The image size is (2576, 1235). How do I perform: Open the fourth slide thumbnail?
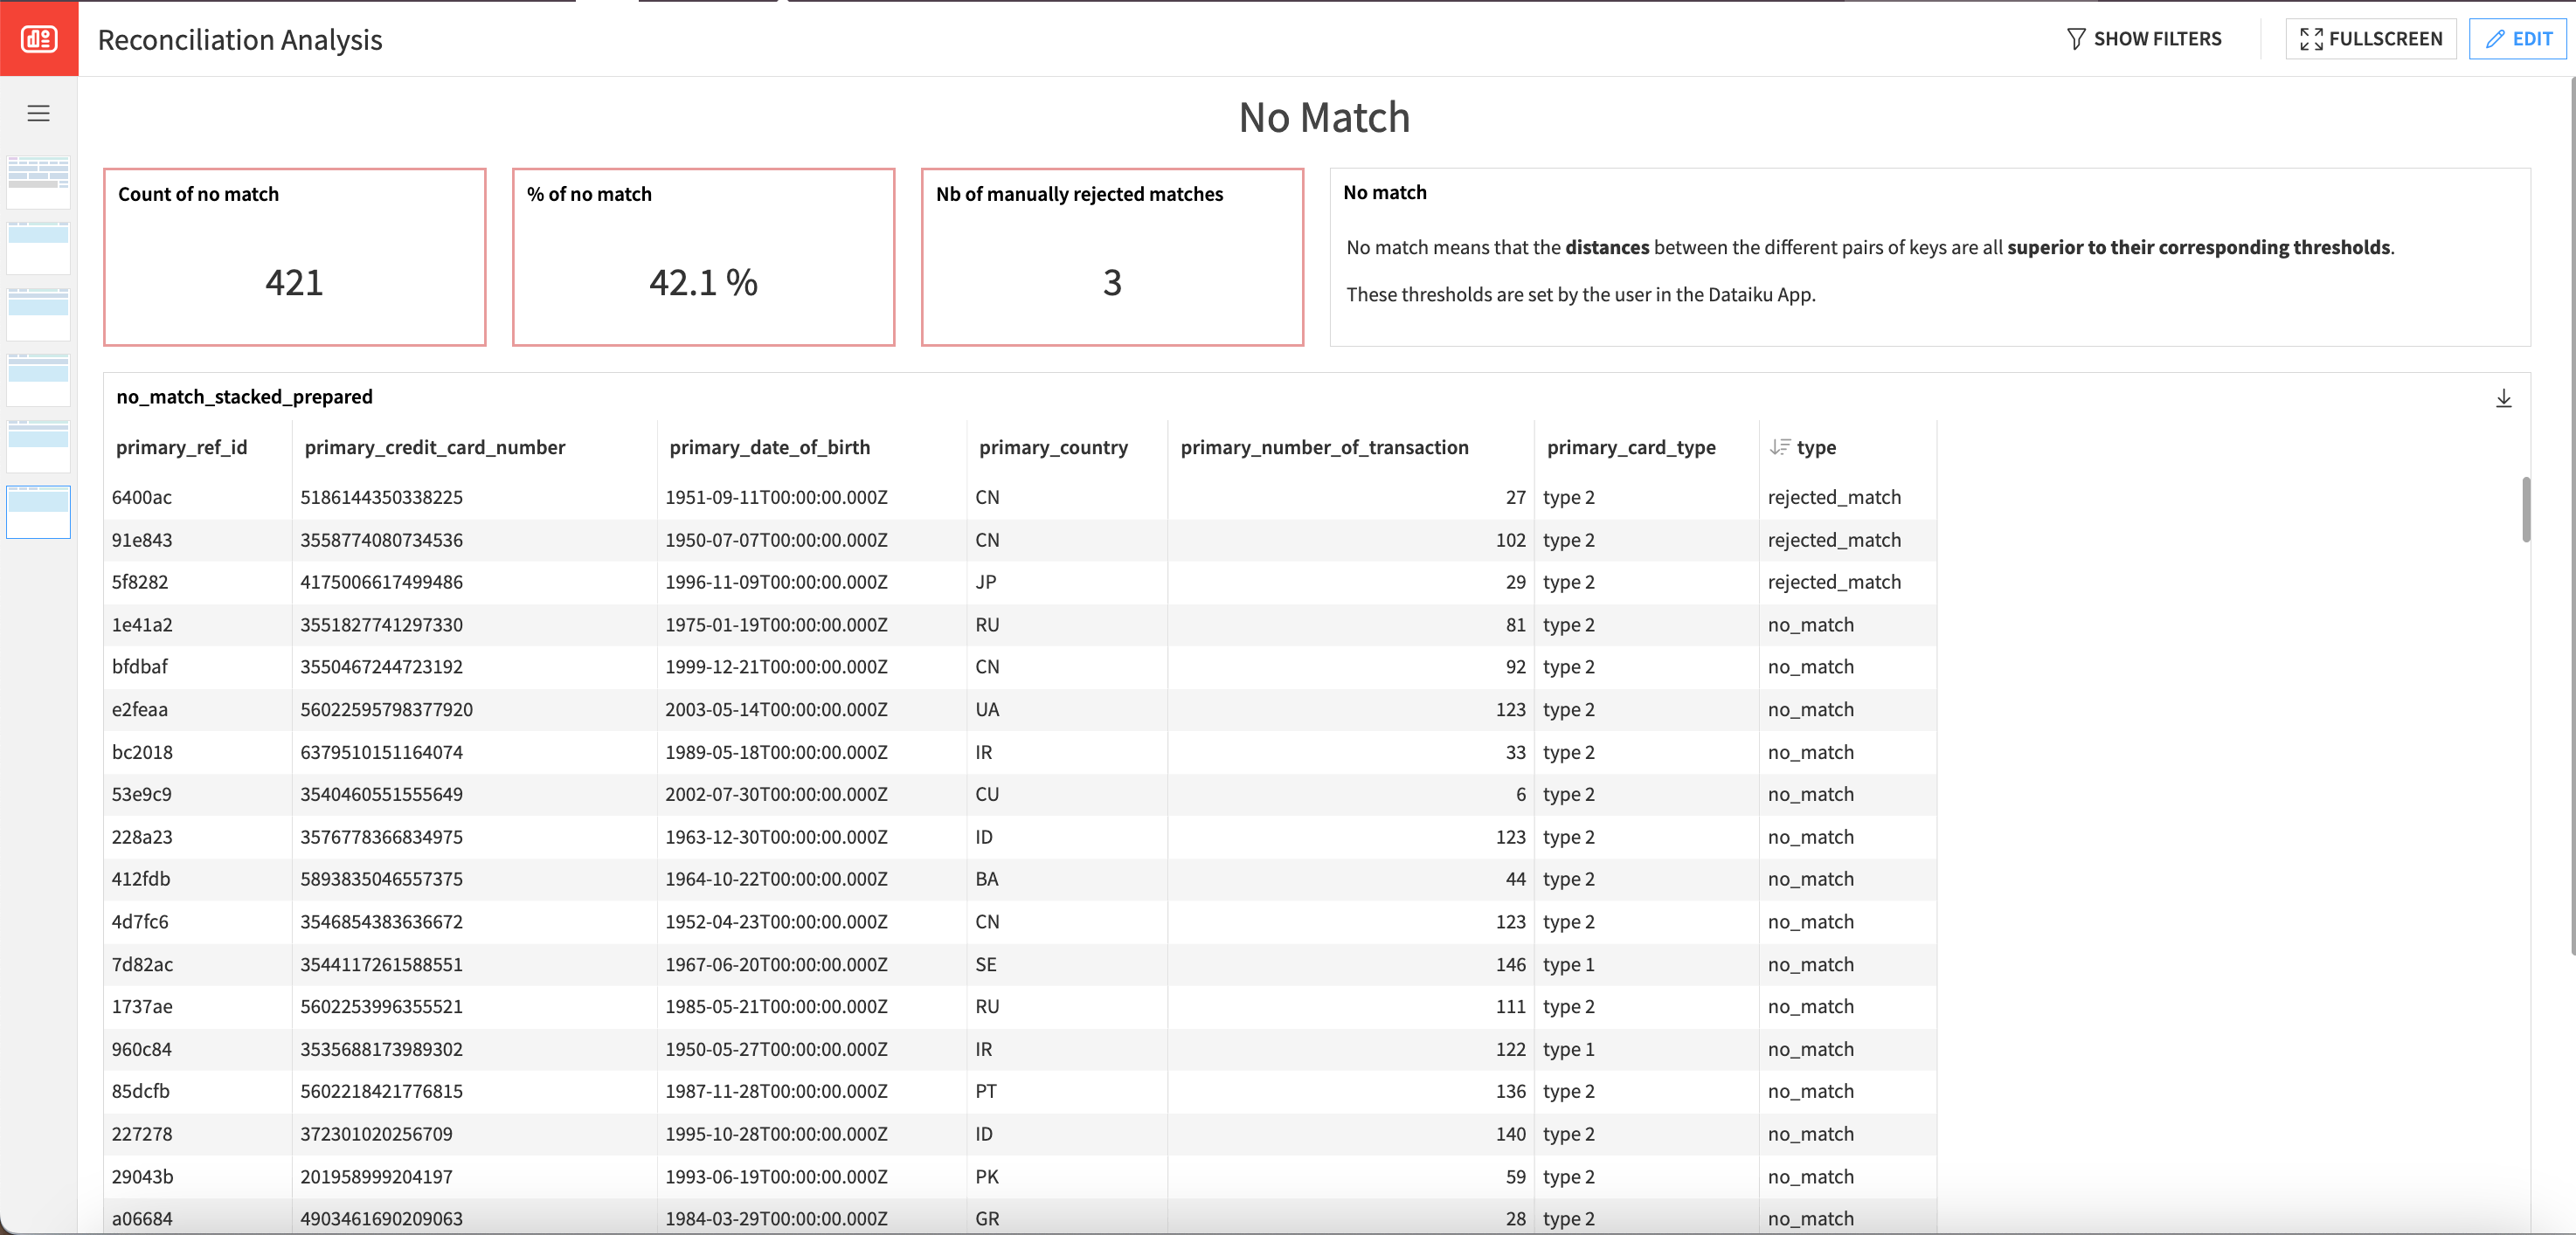tap(39, 380)
